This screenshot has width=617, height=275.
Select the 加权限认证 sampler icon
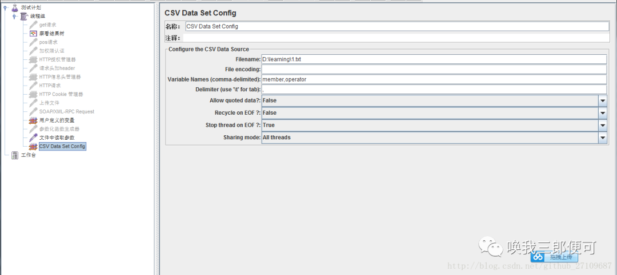click(34, 51)
